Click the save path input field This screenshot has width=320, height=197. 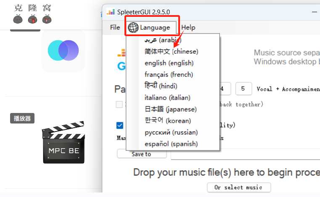pos(245,154)
